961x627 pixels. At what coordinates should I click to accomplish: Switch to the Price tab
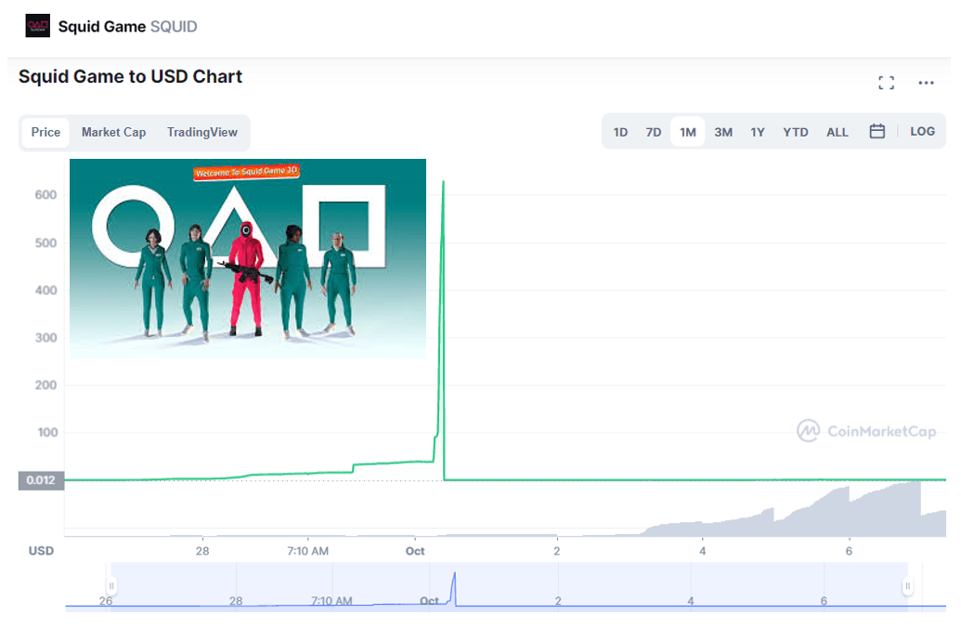tap(46, 133)
